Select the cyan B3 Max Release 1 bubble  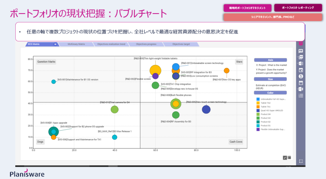114,137
